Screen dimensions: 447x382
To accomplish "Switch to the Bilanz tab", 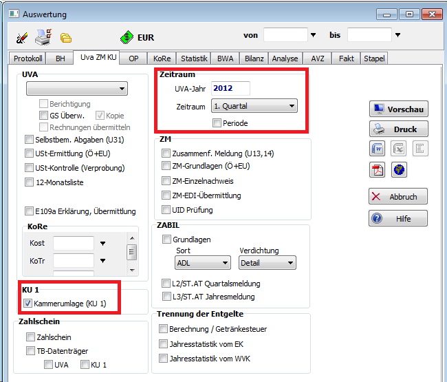I will [x=254, y=59].
